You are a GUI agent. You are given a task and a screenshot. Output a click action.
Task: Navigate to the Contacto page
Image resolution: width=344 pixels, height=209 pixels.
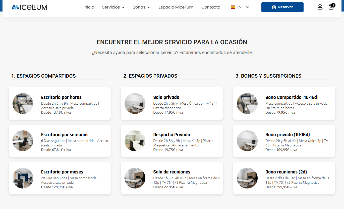(x=211, y=7)
